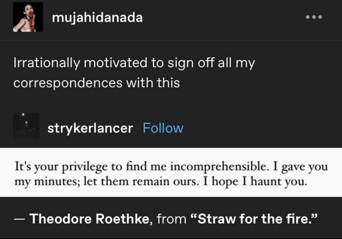342x239 pixels.
Task: Open strykerlancer's dark avatar thumbnail
Action: pos(26,126)
